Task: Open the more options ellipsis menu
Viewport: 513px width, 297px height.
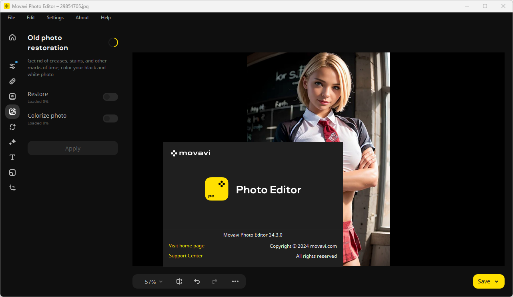Action: click(235, 281)
